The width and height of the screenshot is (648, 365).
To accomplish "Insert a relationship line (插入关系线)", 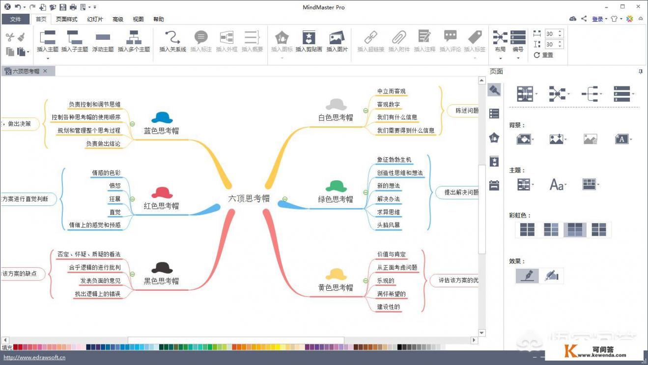I will click(172, 41).
